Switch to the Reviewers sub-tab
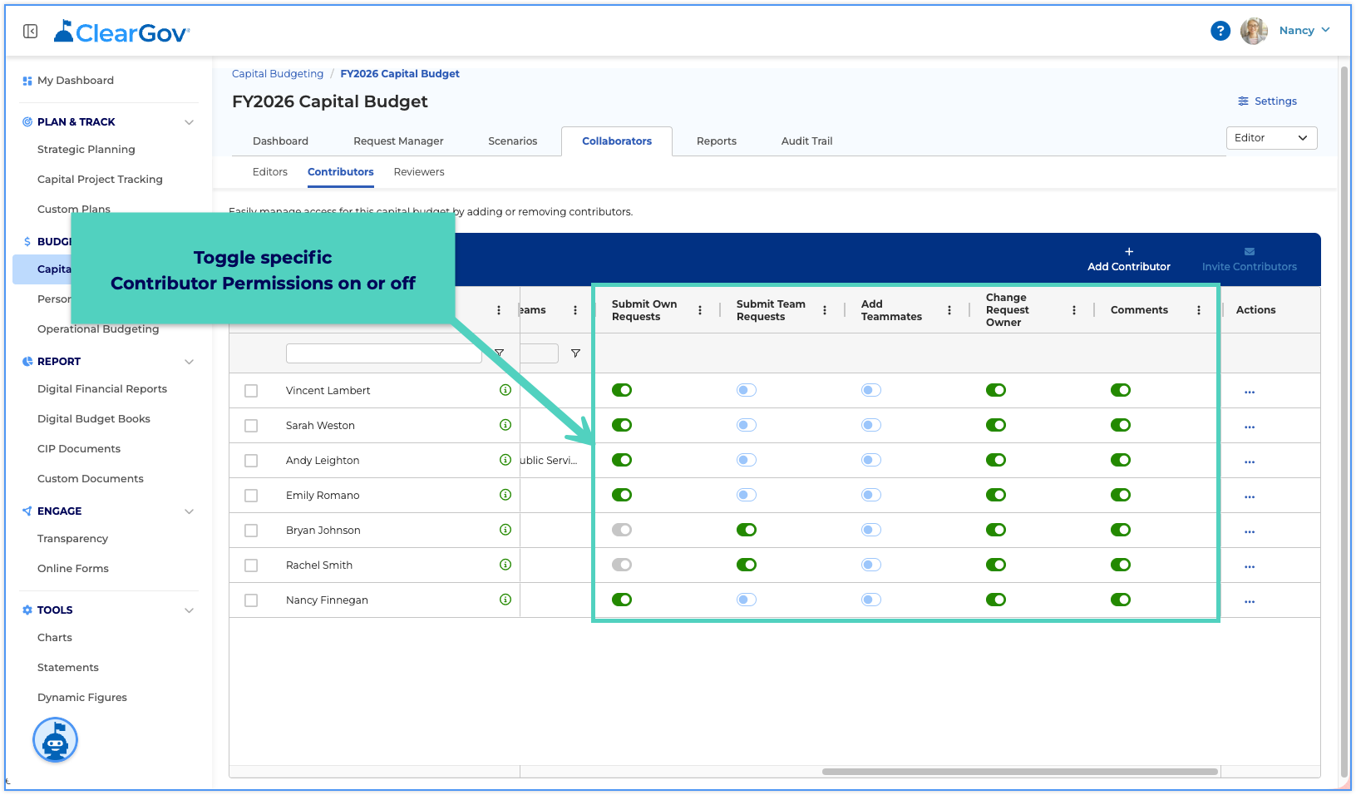 [419, 172]
